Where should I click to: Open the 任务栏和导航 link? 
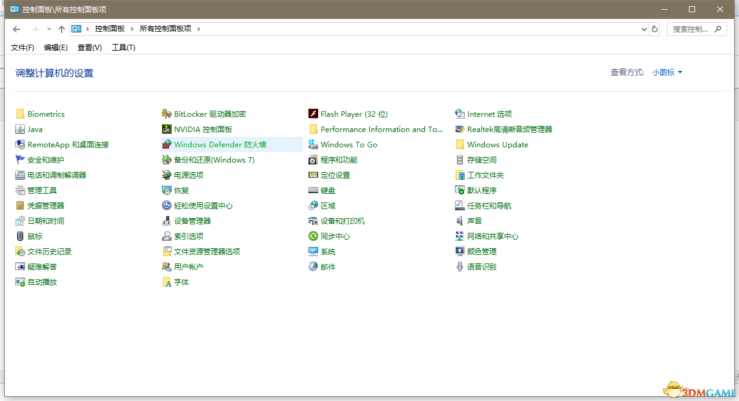[489, 205]
